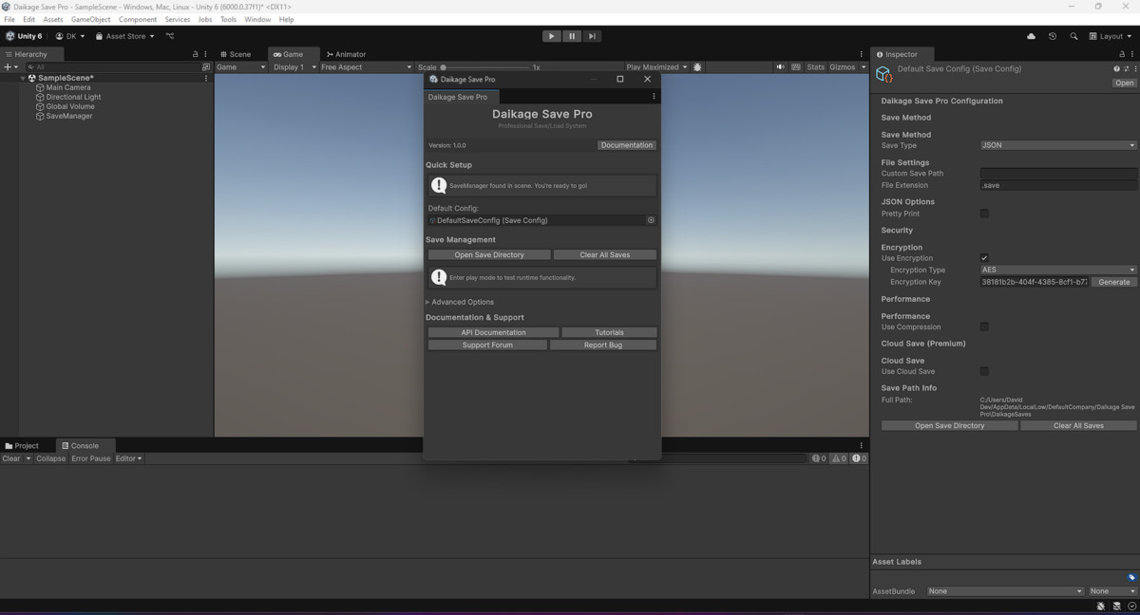Enable the Use Cloud Save checkbox
The height and width of the screenshot is (615, 1140).
[984, 371]
